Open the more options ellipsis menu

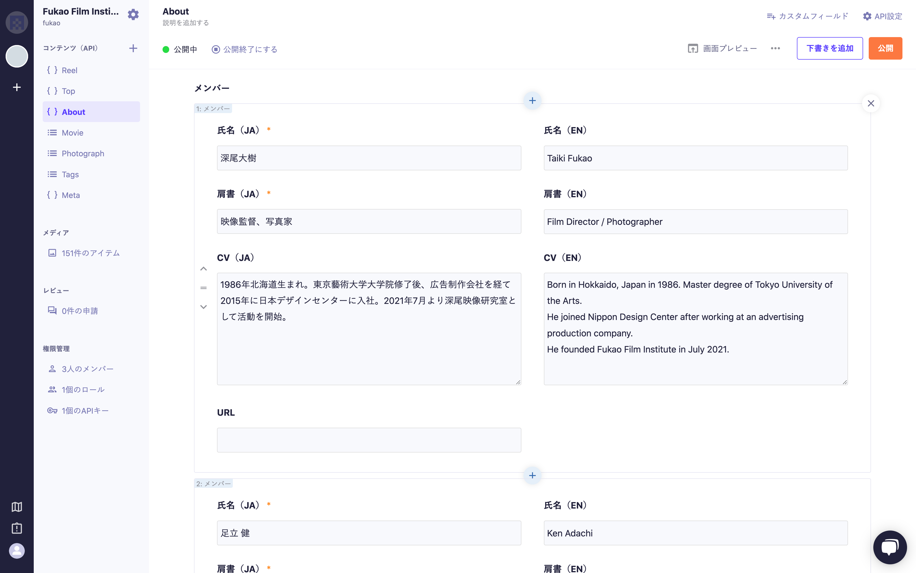coord(775,49)
